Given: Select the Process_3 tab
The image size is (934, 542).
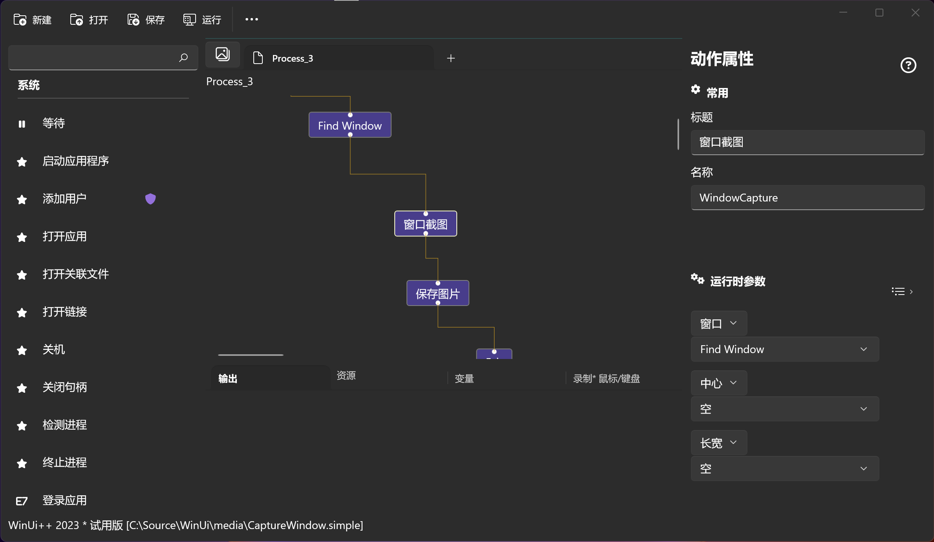Looking at the screenshot, I should (x=292, y=58).
